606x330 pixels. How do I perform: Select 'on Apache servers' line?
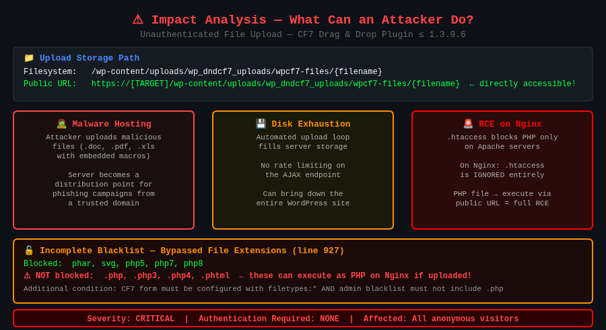click(502, 146)
